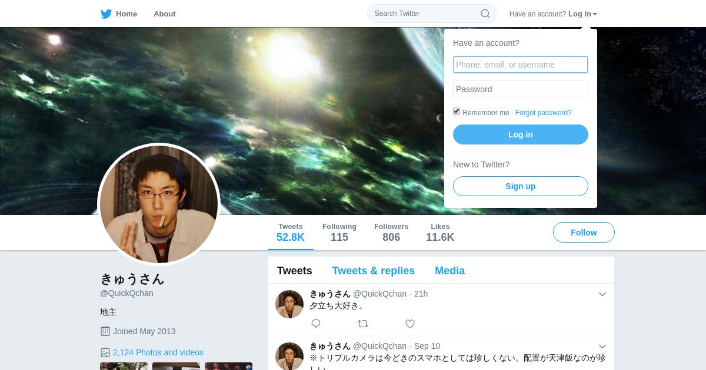706x370 pixels.
Task: Open the 2,124 Photos and videos link
Action: pos(158,352)
